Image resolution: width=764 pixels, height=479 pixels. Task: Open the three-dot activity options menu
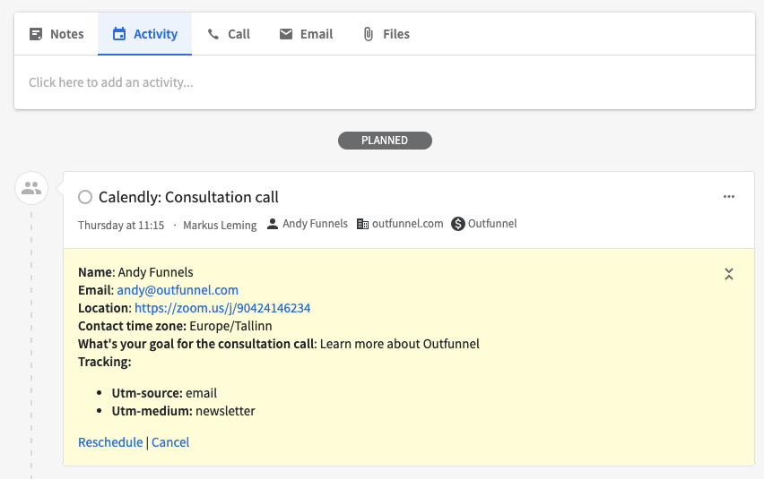tap(729, 197)
